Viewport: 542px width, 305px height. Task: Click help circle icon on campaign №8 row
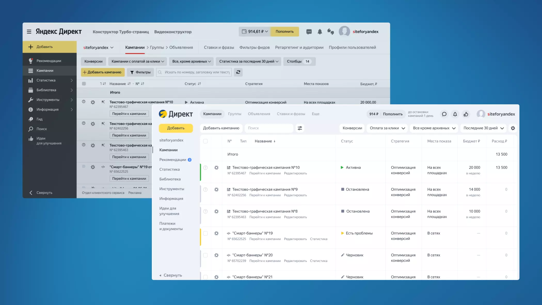[x=205, y=211]
